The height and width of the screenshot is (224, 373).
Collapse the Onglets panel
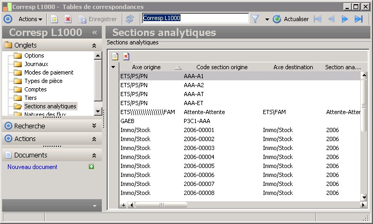94,45
